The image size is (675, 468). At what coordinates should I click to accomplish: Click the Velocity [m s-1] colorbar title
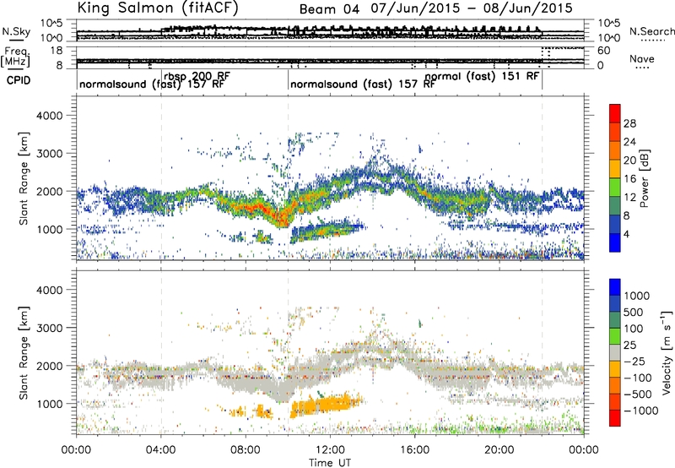(x=667, y=352)
